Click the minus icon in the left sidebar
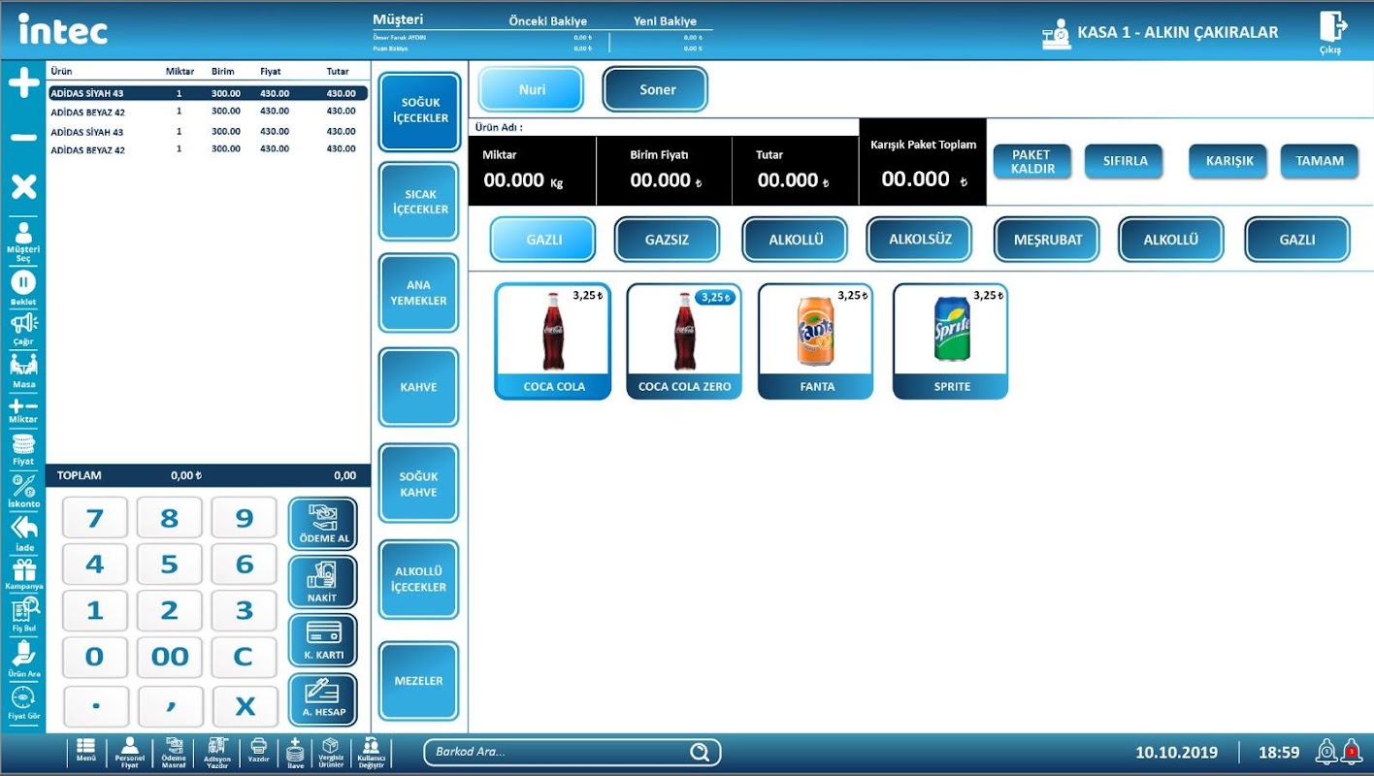The width and height of the screenshot is (1374, 776). point(23,137)
